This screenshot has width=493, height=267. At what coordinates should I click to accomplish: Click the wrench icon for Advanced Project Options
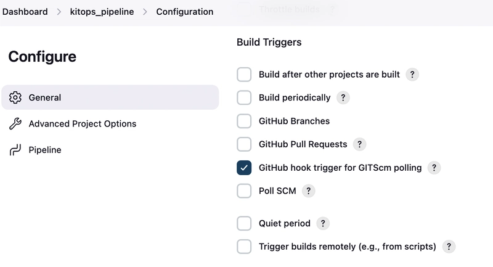[x=16, y=124]
